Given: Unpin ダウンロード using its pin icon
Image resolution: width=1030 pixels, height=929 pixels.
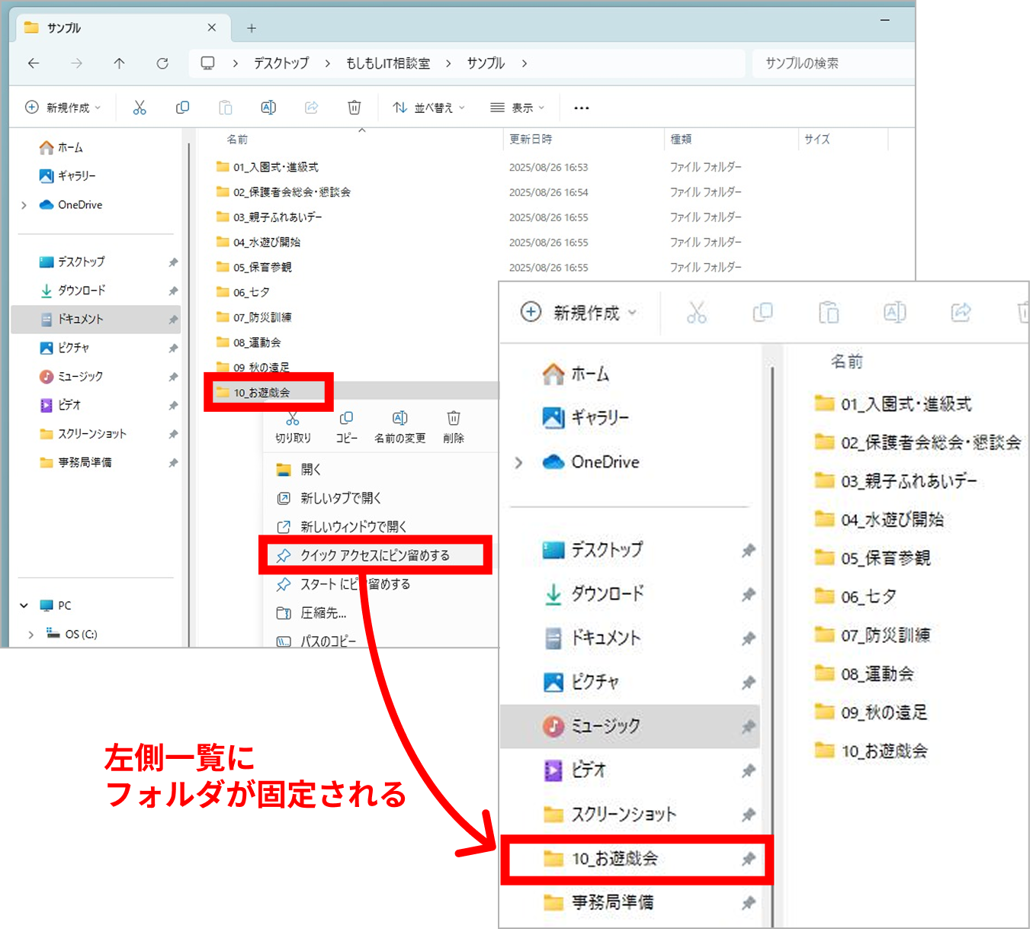Looking at the screenshot, I should click(173, 291).
